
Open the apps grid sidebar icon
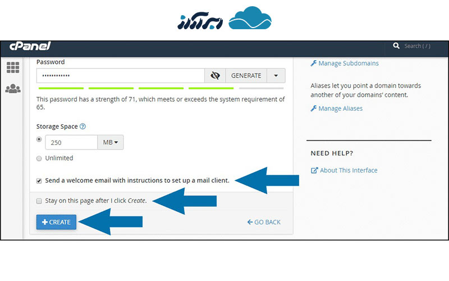click(13, 68)
